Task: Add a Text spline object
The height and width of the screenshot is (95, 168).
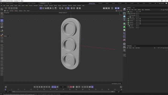Action: (x=124, y=20)
